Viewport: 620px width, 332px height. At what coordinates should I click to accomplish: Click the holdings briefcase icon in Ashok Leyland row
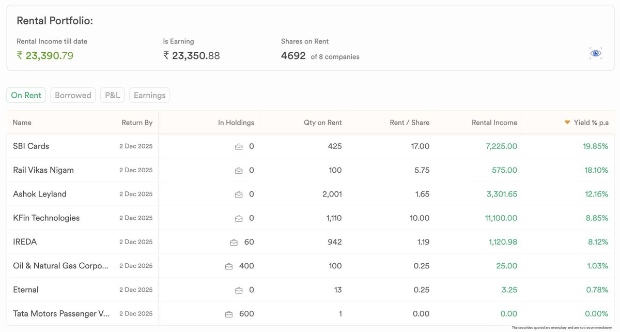click(x=239, y=194)
